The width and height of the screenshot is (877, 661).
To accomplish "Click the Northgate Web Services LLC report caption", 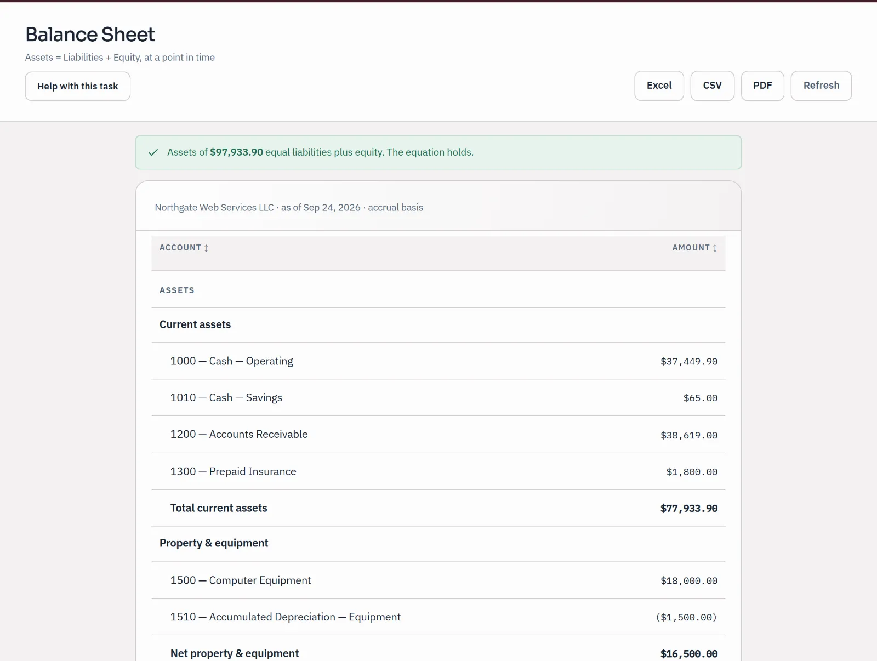I will click(x=289, y=208).
